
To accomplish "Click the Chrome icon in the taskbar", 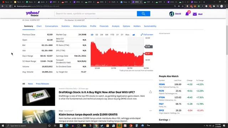I will coord(96,126).
